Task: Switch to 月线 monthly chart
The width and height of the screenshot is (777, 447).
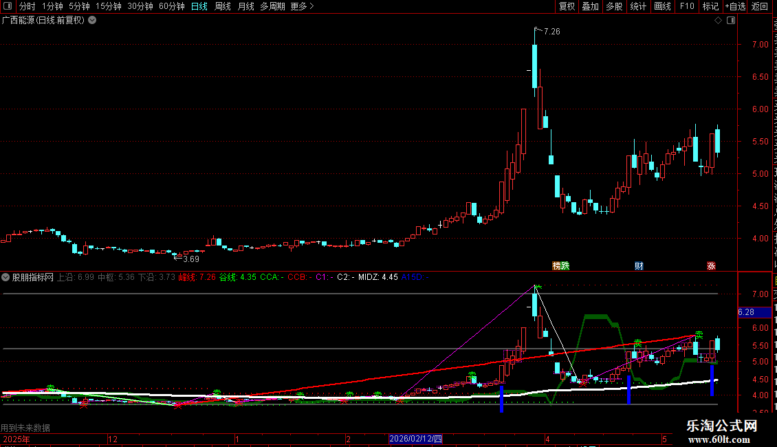Action: click(x=245, y=6)
